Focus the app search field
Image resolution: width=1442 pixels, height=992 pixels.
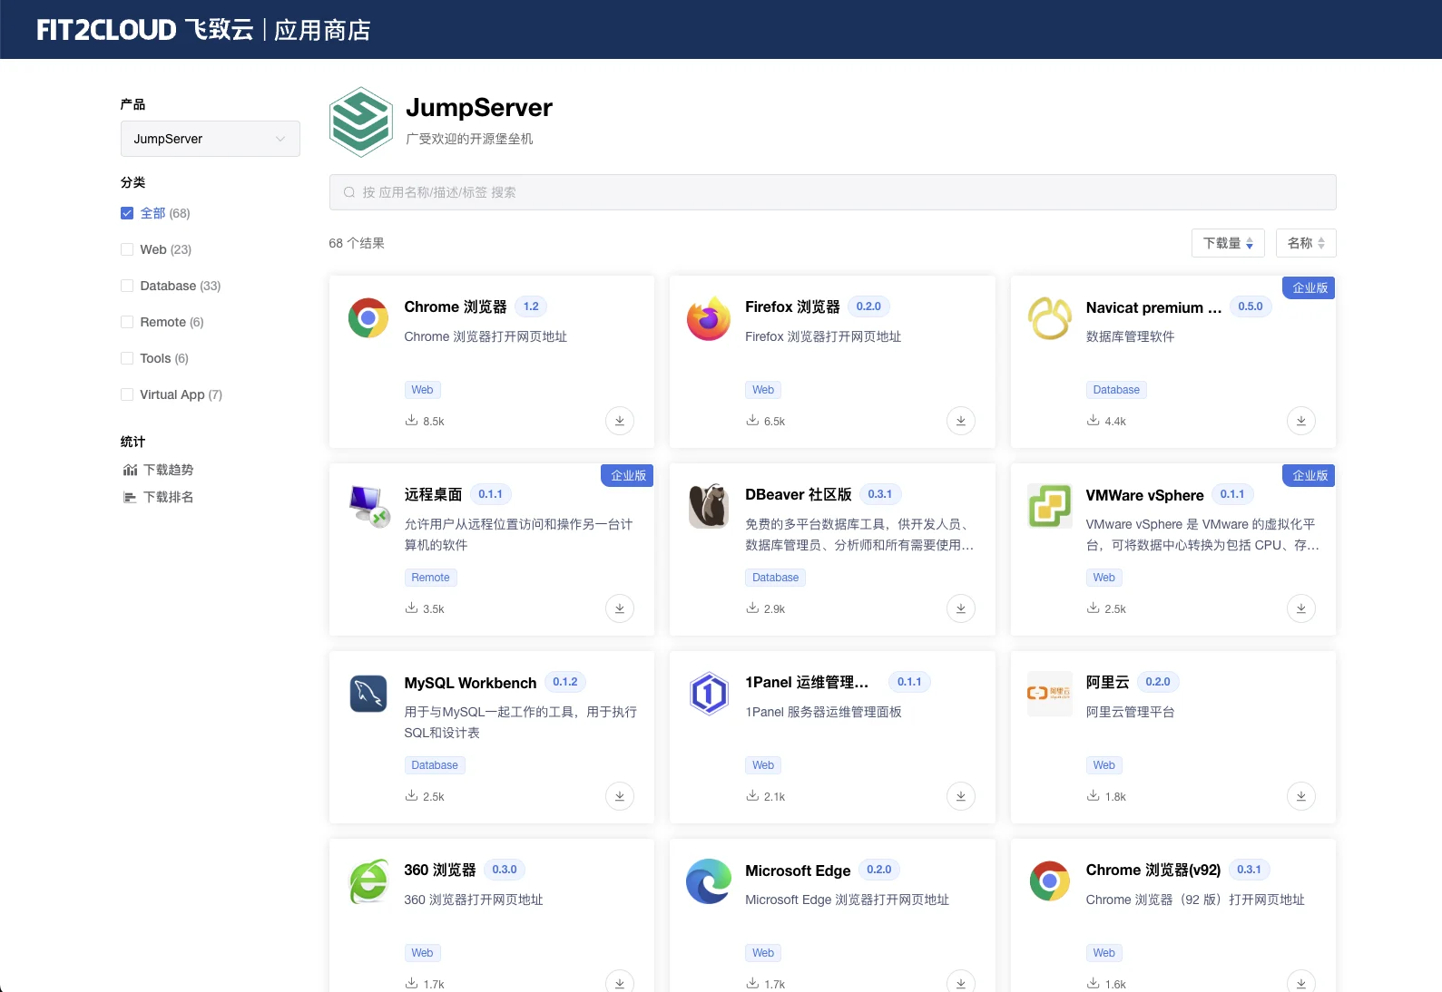click(833, 192)
